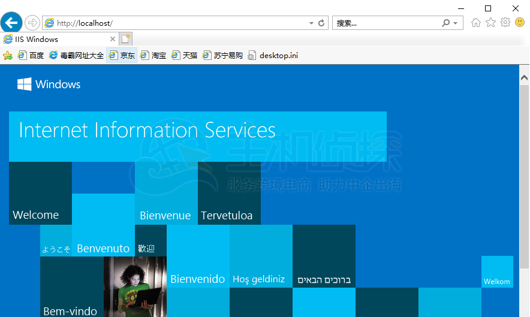Screen dimensions: 530x317
Task: Close the IIS Windows tab
Action: tap(112, 40)
